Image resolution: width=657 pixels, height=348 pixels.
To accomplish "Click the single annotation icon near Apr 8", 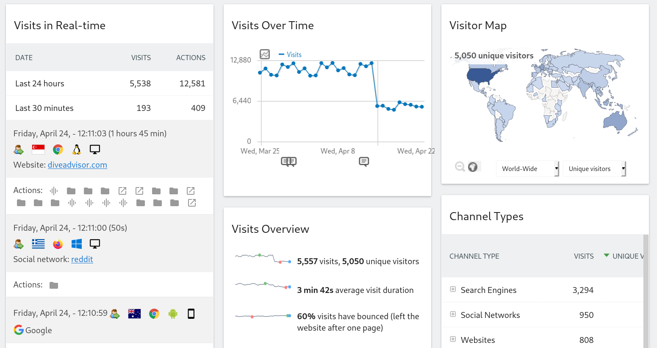I will pos(364,162).
